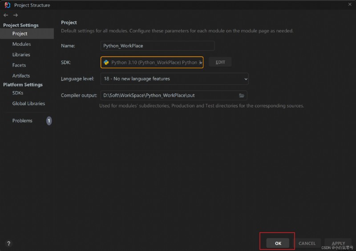
Task: Focus the project Name input field
Action: pyautogui.click(x=158, y=46)
